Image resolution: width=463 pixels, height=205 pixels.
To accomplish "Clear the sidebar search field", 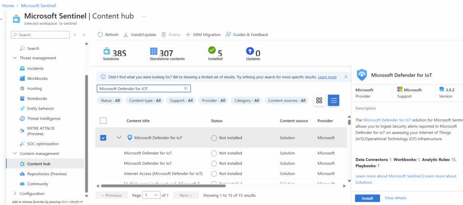I will coord(75,34).
